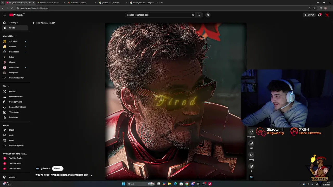
Task: Close the Güzellik - Turnuva - Quizei tab
Action: pos(64,3)
